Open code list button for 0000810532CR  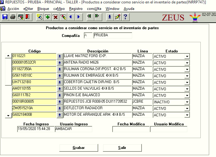coord(60,63)
